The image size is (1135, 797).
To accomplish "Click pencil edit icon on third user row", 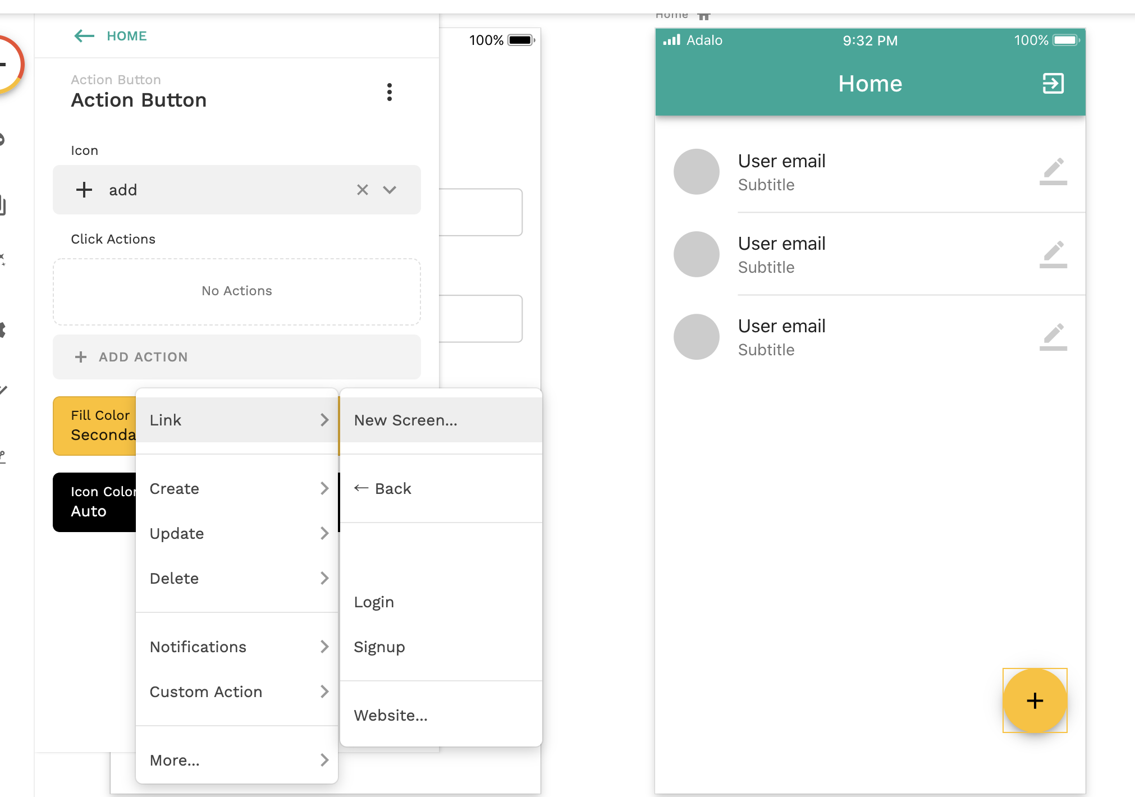I will click(x=1053, y=336).
